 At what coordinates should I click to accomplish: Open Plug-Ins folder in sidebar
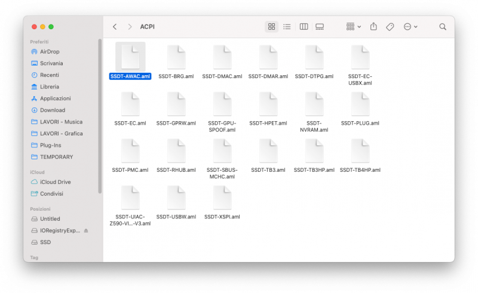tap(46, 145)
